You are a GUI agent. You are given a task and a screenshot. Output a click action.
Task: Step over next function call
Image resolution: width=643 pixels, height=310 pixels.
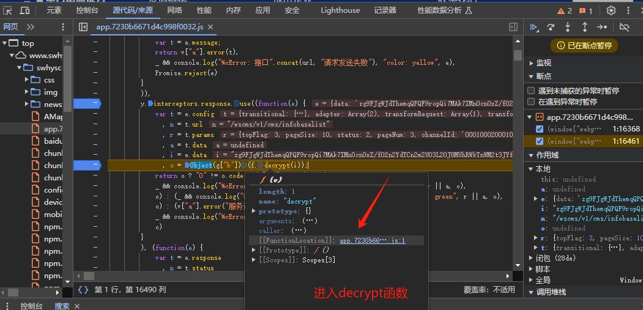551,27
